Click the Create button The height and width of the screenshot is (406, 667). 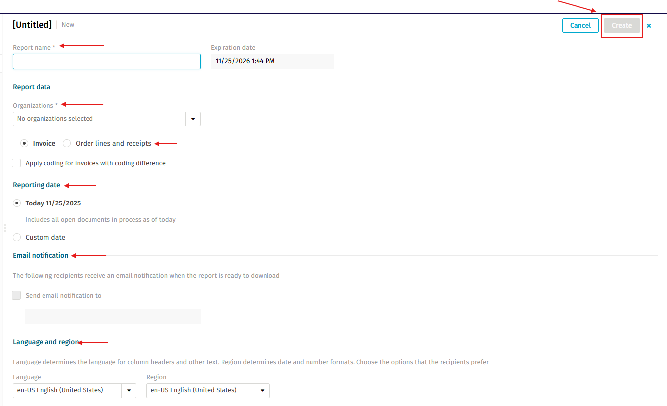click(622, 25)
